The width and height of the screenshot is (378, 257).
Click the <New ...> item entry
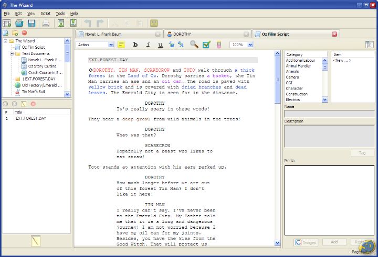[342, 60]
